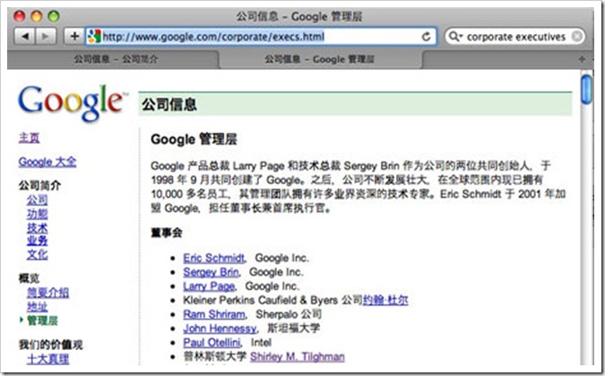Open the 文化 sidebar link
The height and width of the screenshot is (376, 605).
(x=38, y=254)
